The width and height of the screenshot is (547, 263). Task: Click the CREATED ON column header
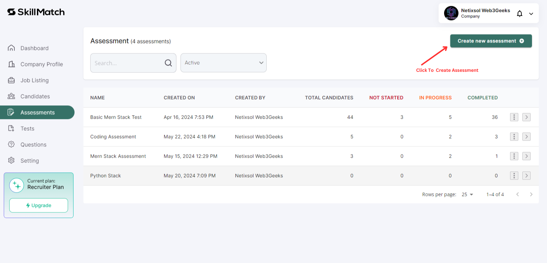coord(179,98)
